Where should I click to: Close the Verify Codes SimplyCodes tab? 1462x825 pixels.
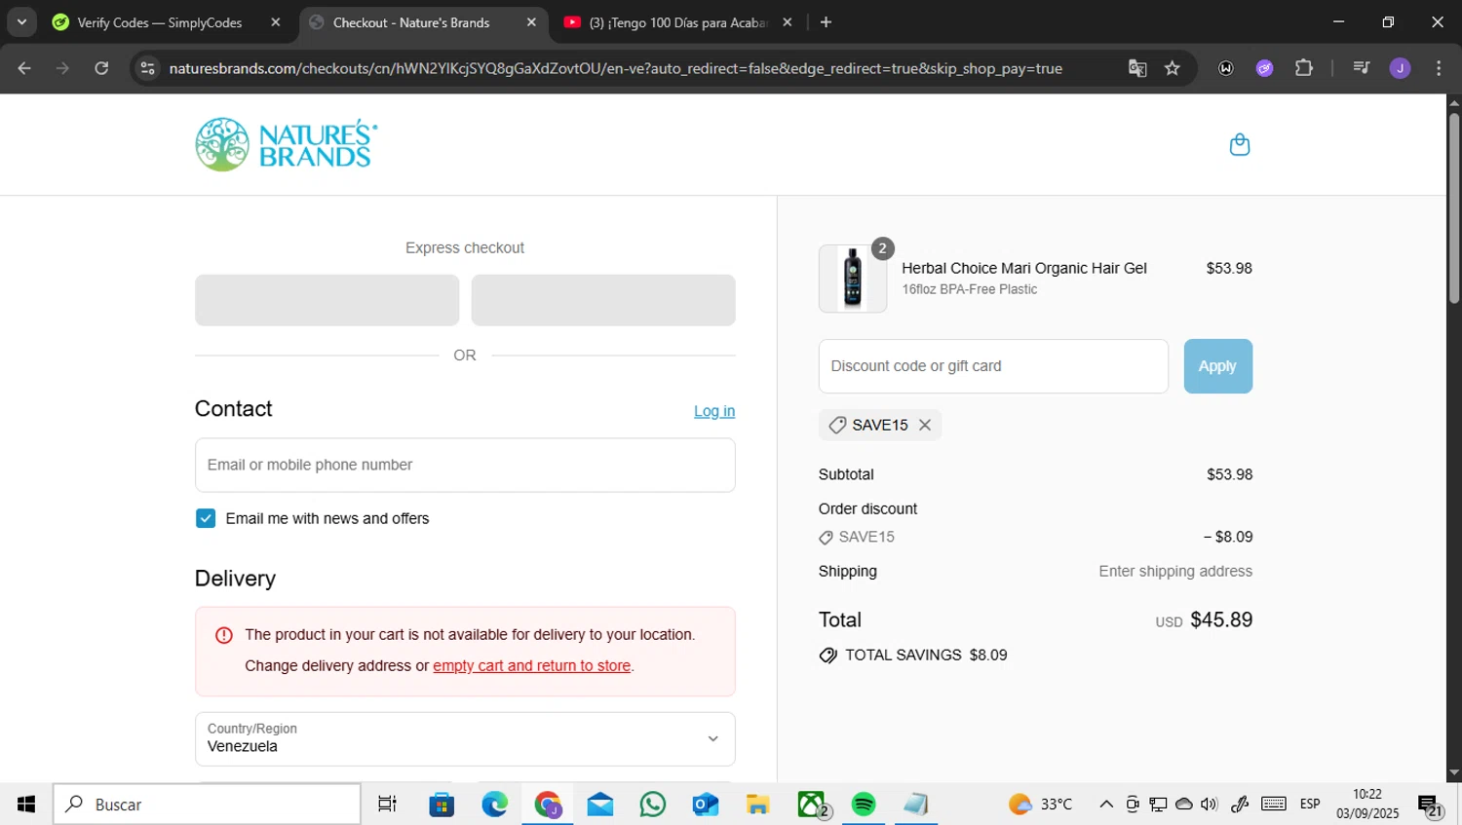276,22
